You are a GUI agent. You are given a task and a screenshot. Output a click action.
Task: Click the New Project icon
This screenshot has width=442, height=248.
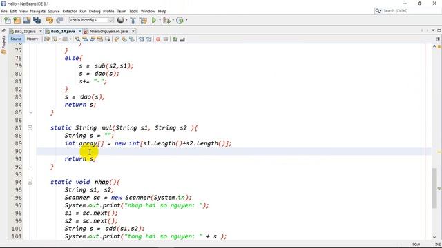point(17,20)
